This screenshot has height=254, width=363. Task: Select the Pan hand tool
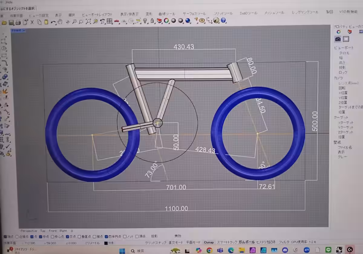[x=60, y=21]
